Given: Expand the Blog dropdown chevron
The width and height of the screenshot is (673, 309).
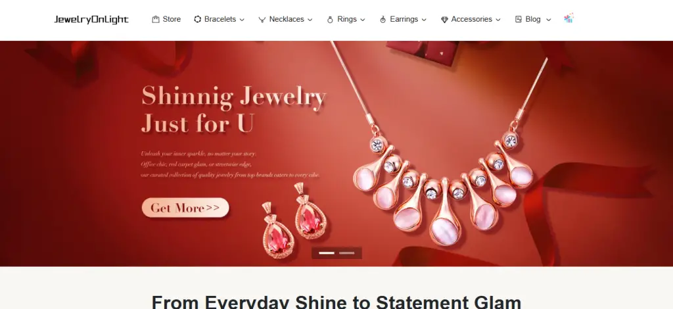Looking at the screenshot, I should click(549, 20).
